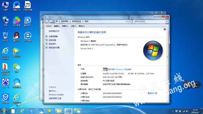Click the scrollbar up arrow
This screenshot has width=203, height=114.
pos(167,29)
